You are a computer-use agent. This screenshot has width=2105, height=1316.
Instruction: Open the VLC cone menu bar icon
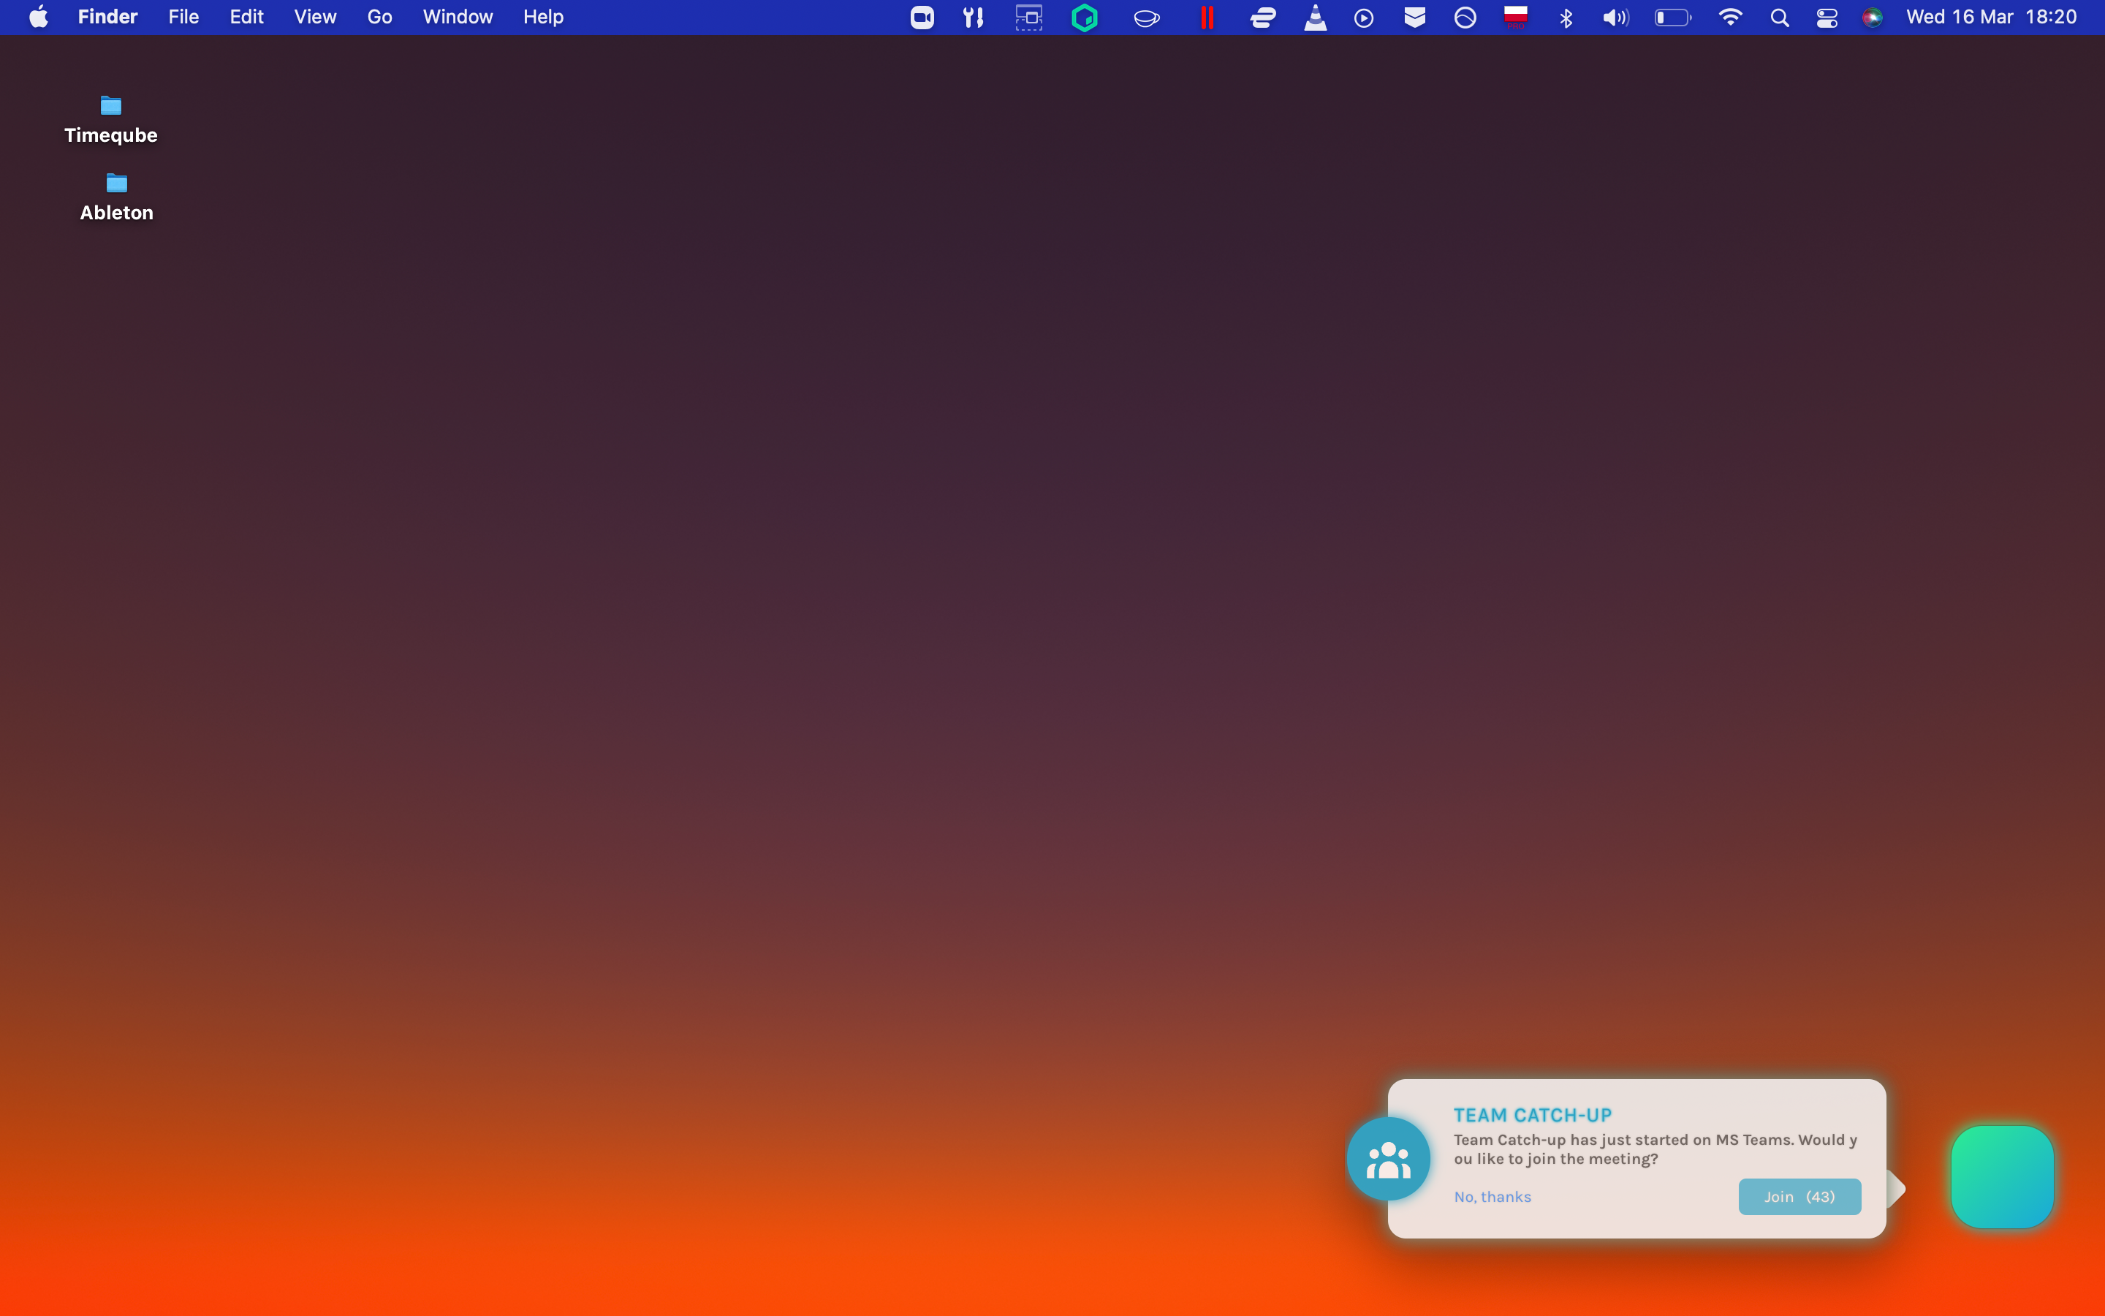coord(1315,18)
